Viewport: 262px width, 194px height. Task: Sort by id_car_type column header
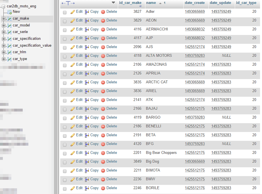[x=246, y=3]
